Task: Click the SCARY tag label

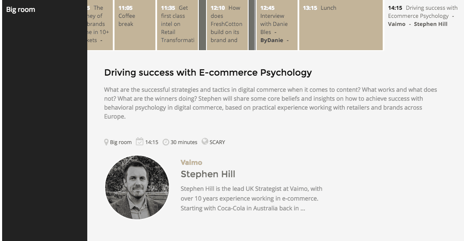Action: (x=217, y=142)
